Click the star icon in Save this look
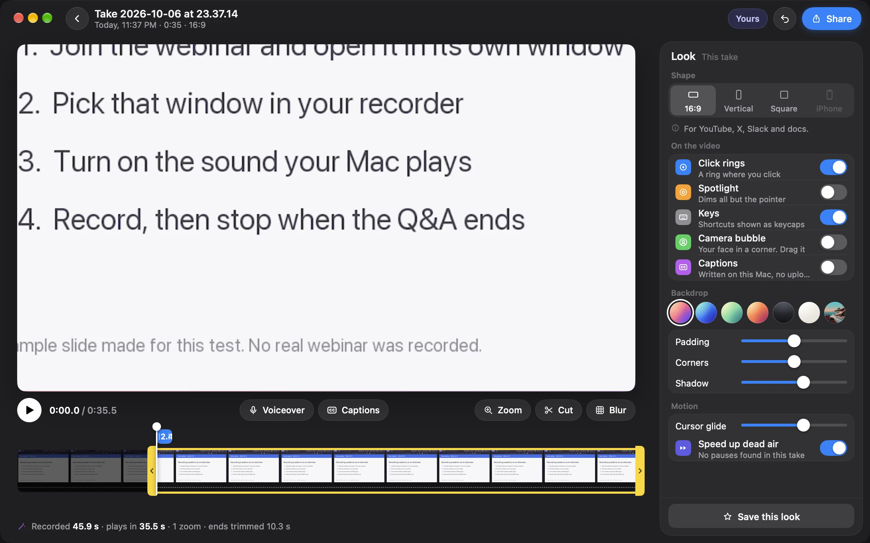This screenshot has width=870, height=543. [727, 517]
